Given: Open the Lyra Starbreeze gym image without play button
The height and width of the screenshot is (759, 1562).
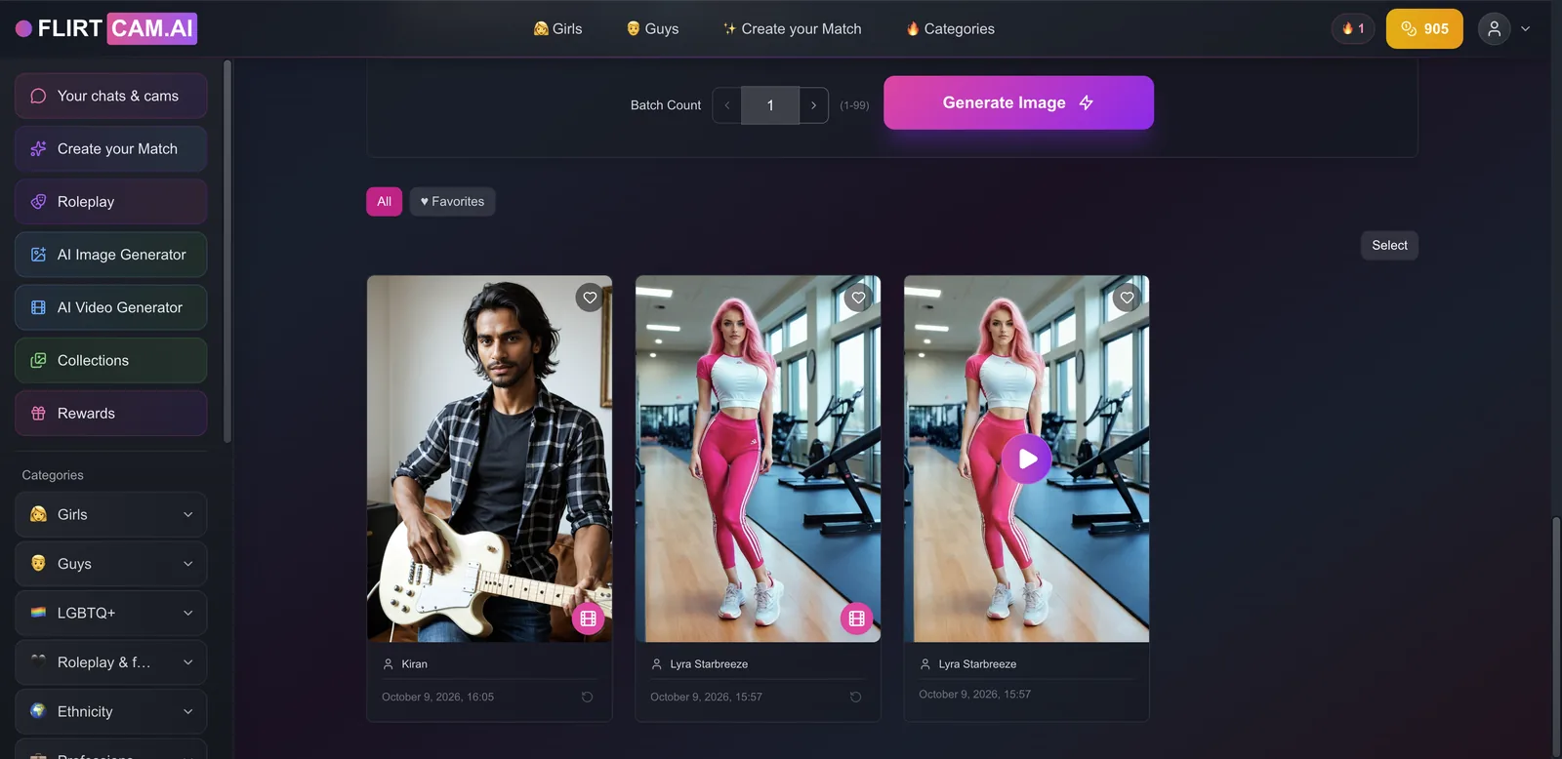Looking at the screenshot, I should tap(758, 459).
